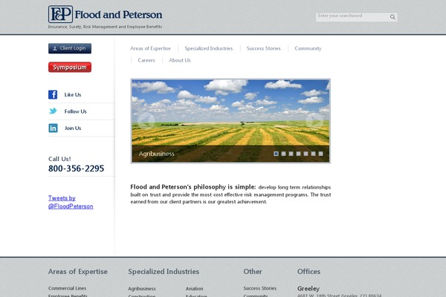
Task: Click footer Areas of Expertise heading
Action: pos(77,272)
